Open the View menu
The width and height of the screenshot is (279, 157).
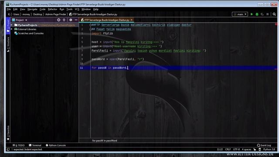[x=22, y=9]
